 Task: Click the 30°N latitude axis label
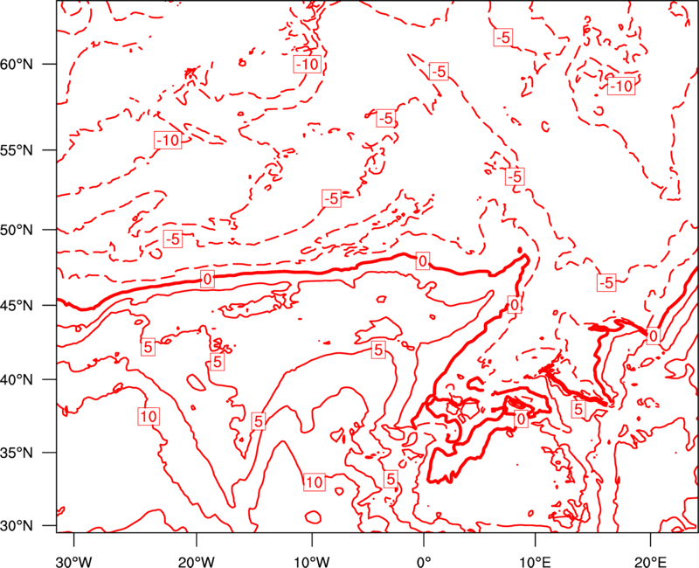coord(17,526)
